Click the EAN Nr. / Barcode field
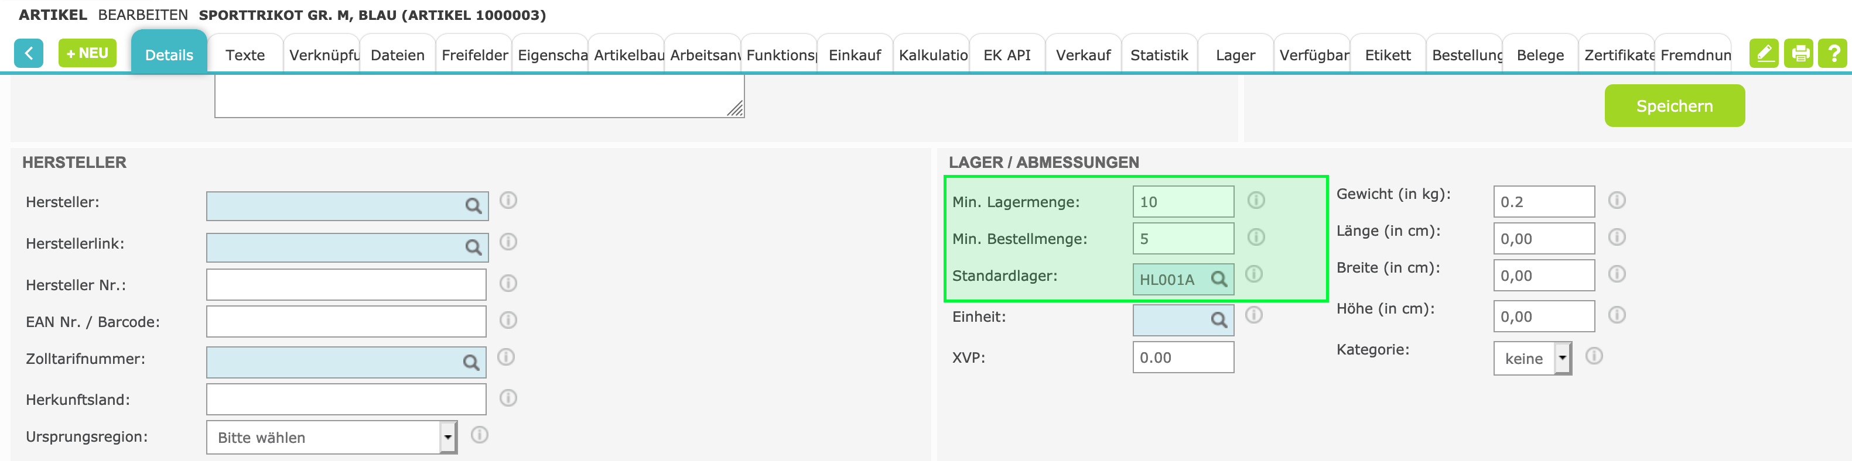This screenshot has width=1852, height=461. [x=346, y=322]
